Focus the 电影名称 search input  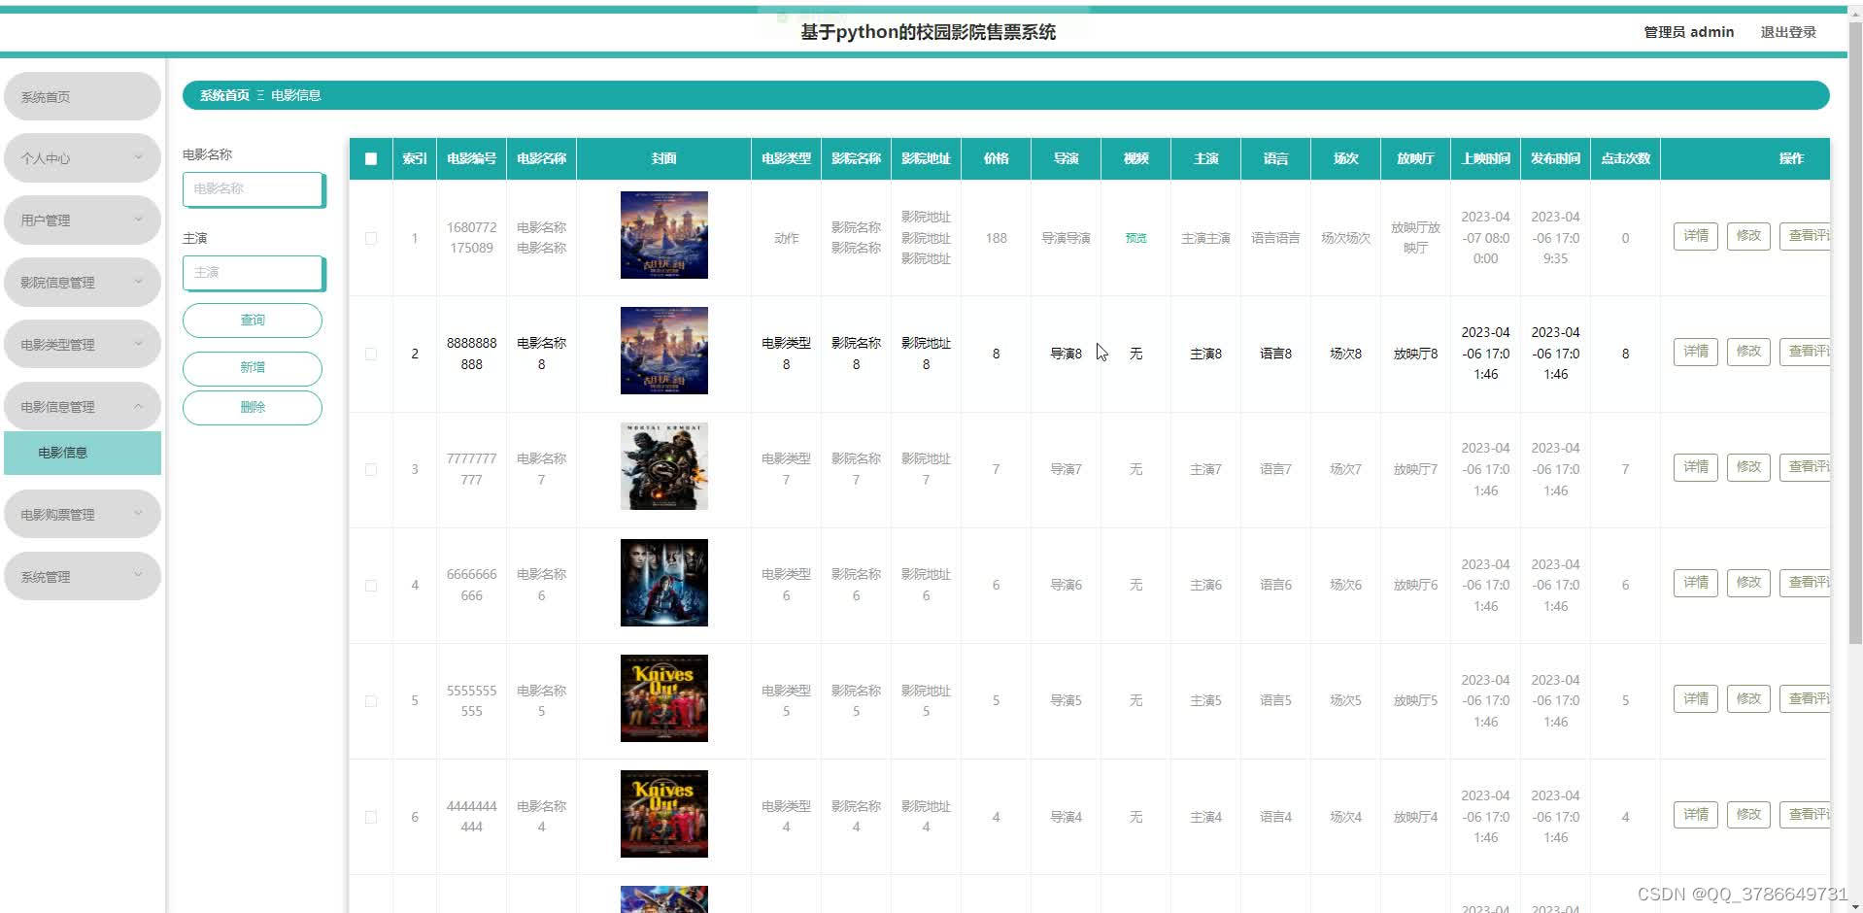pos(254,189)
